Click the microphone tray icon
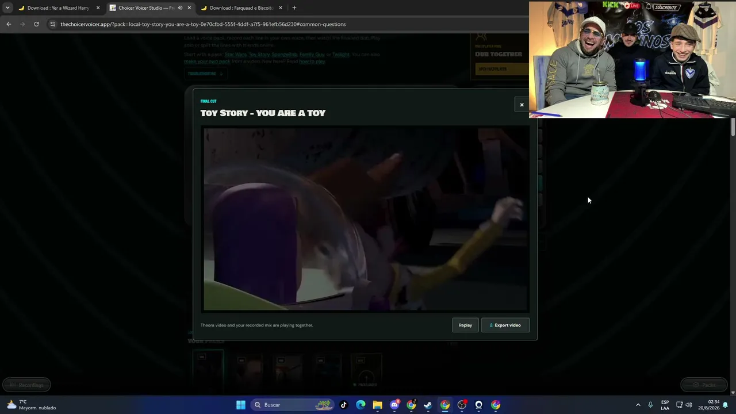Screen dimensions: 736x414 650,405
